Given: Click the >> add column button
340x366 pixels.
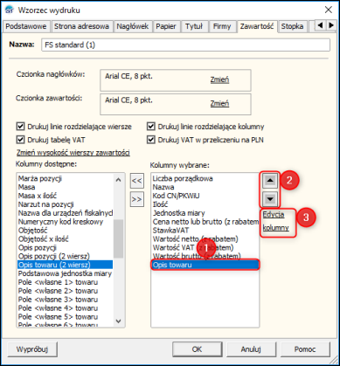Looking at the screenshot, I should (x=137, y=199).
